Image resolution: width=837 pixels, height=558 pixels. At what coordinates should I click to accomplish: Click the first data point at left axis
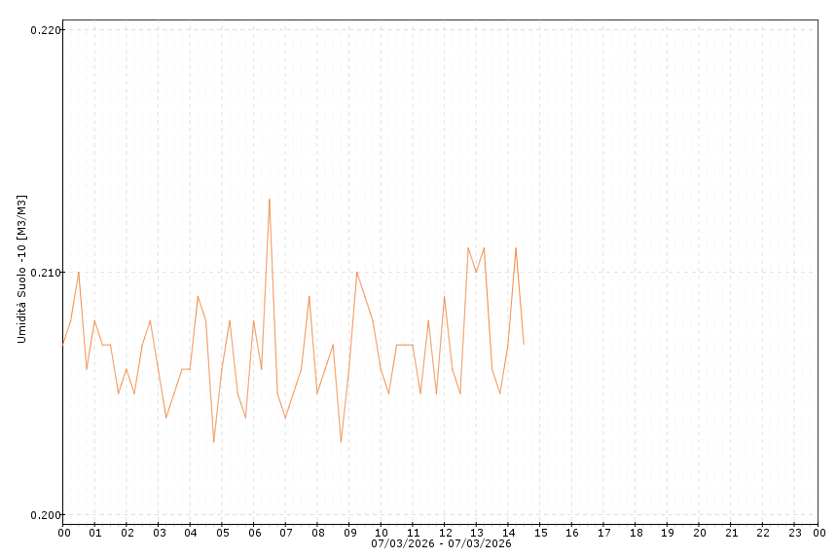pos(63,344)
